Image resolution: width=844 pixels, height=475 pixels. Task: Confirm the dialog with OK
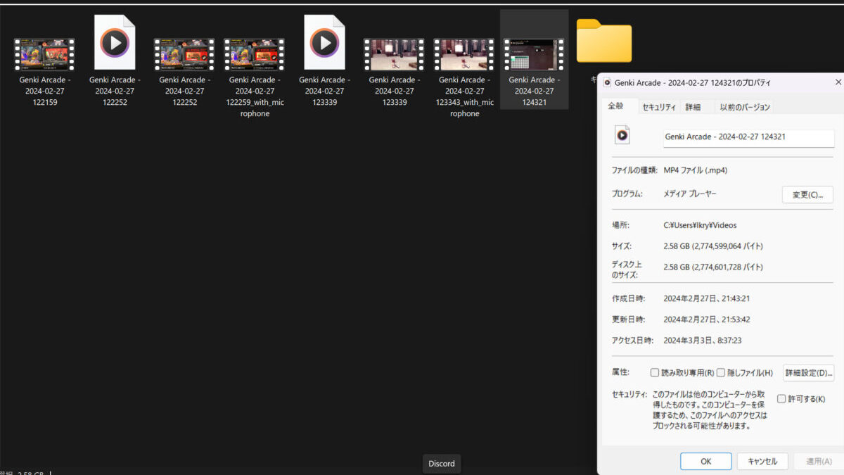click(x=706, y=462)
